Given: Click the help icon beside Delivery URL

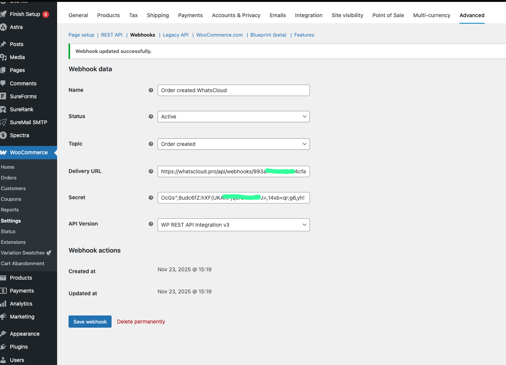Looking at the screenshot, I should click(x=151, y=171).
